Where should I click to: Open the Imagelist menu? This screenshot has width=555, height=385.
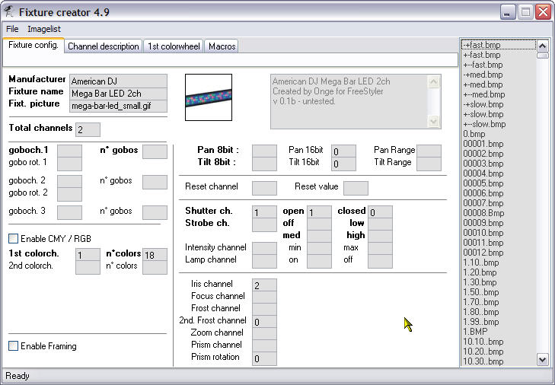point(44,29)
